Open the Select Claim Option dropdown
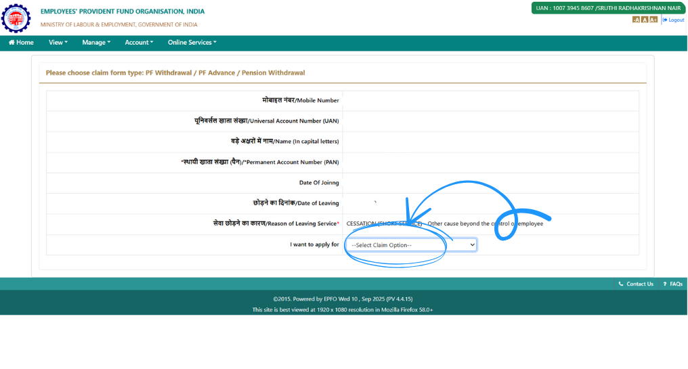 click(x=411, y=244)
